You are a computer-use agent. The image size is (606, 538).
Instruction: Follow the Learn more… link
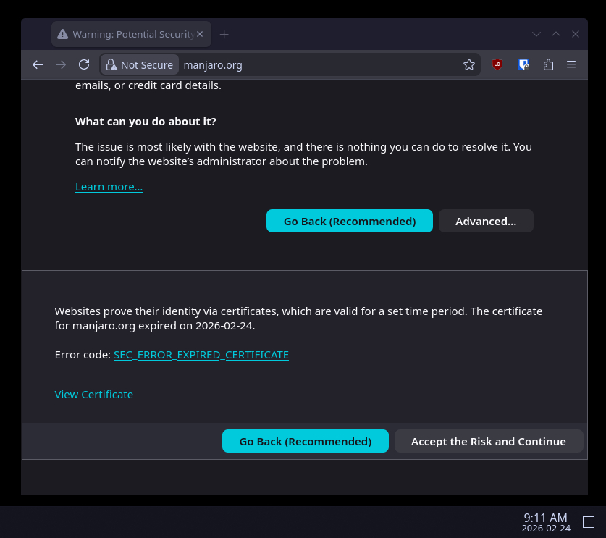(109, 187)
